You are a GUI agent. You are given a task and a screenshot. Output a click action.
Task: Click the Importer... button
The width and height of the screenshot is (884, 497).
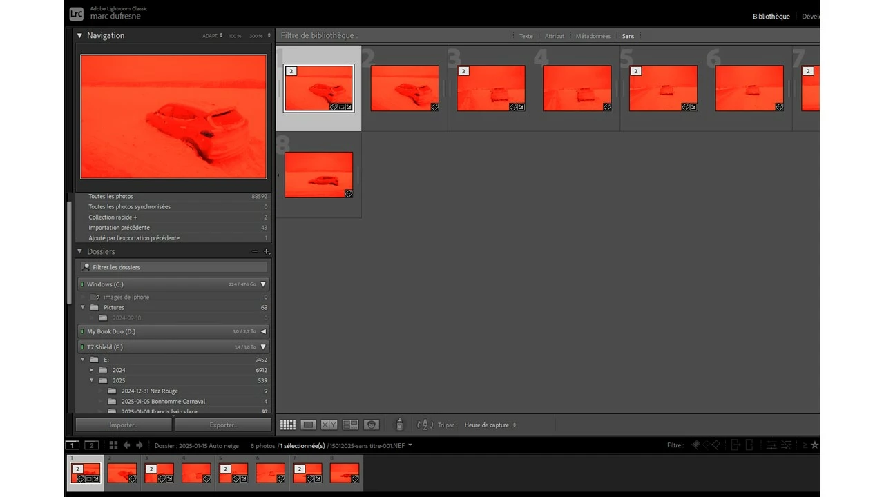pos(124,425)
